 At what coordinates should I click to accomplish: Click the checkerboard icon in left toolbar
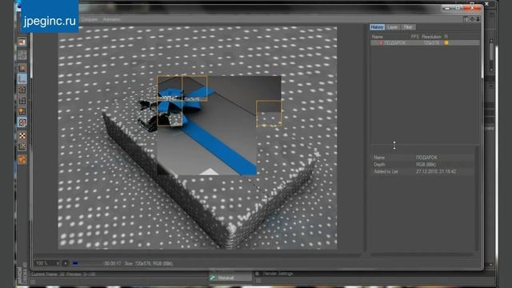22,135
